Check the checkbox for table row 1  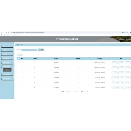point(18,63)
